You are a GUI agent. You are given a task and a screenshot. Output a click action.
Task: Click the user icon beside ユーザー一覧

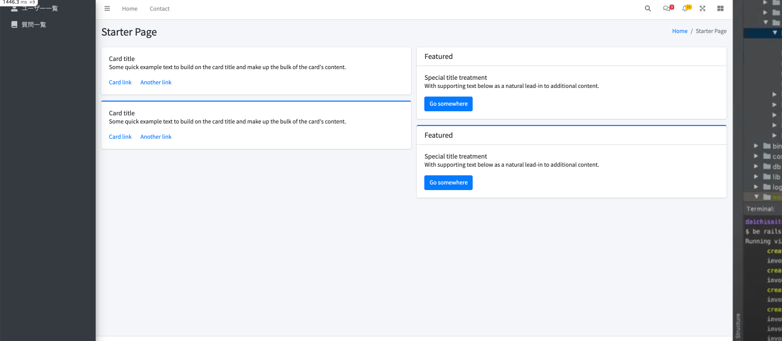point(14,8)
